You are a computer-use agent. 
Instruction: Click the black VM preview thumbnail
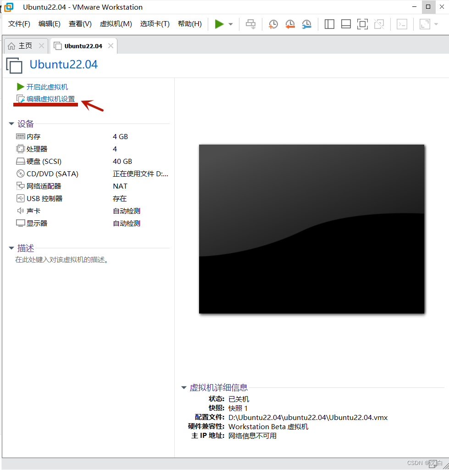[311, 229]
